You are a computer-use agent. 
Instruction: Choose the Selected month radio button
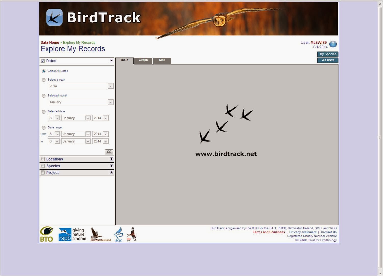coord(44,96)
